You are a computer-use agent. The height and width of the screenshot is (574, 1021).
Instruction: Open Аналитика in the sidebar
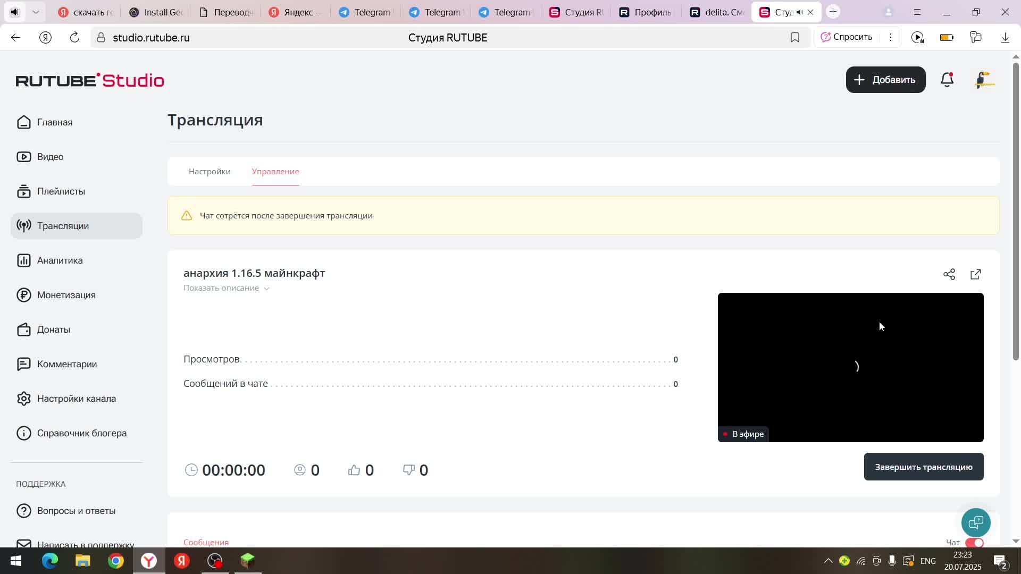[x=60, y=260]
